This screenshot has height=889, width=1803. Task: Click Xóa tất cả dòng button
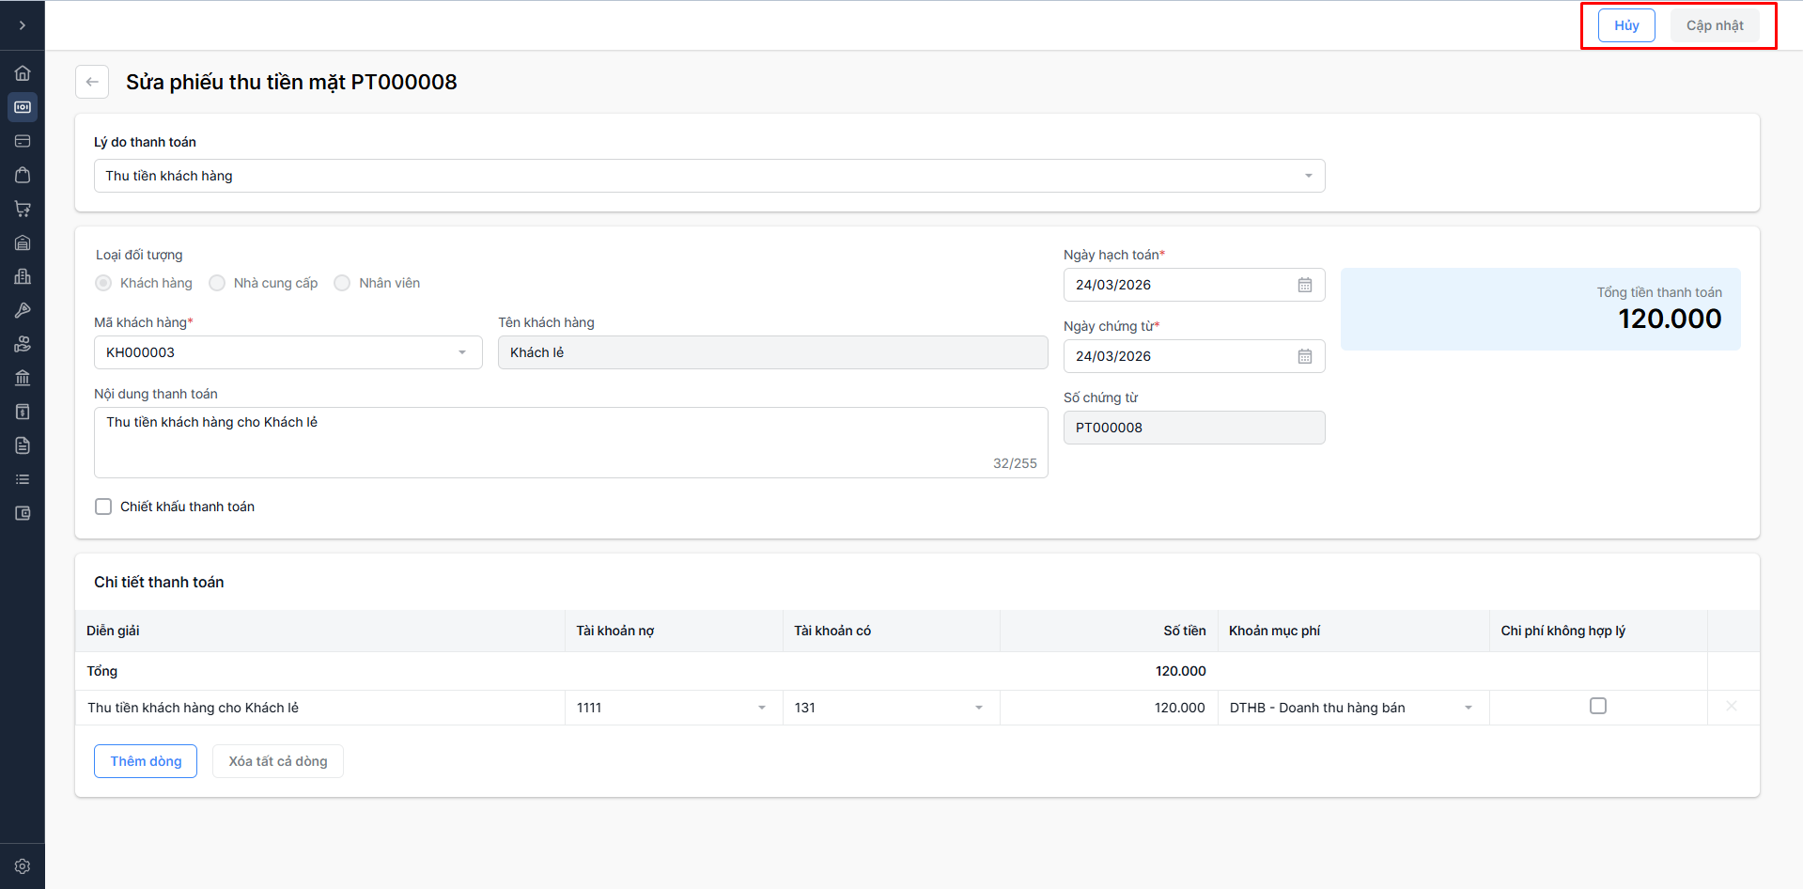(278, 761)
